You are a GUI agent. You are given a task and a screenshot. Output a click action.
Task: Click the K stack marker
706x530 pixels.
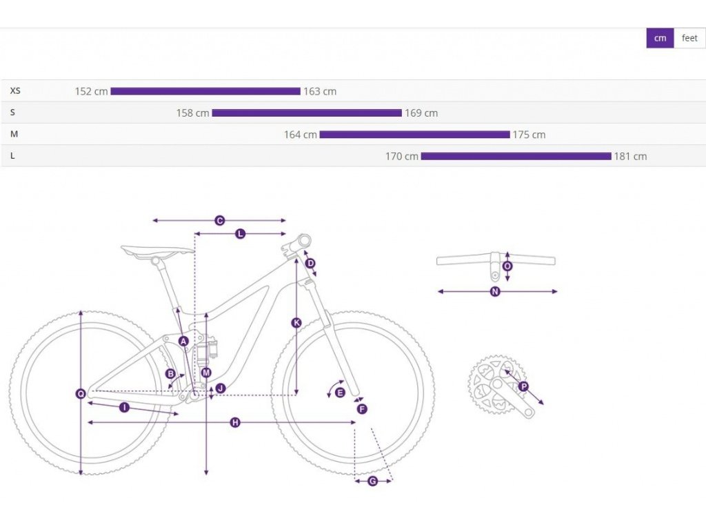pyautogui.click(x=296, y=323)
